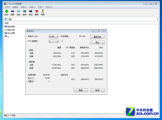Click the status bar selected items text
Image resolution: width=162 pixels, height=120 pixels.
(x=10, y=115)
